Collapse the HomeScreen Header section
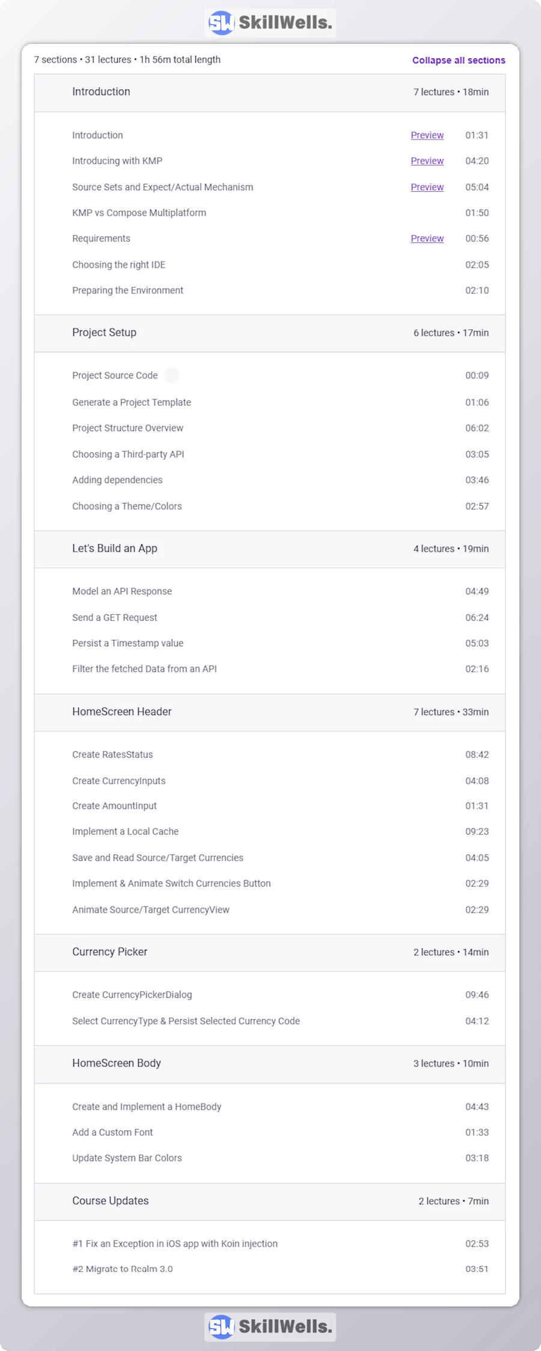The height and width of the screenshot is (1351, 541). pyautogui.click(x=270, y=712)
